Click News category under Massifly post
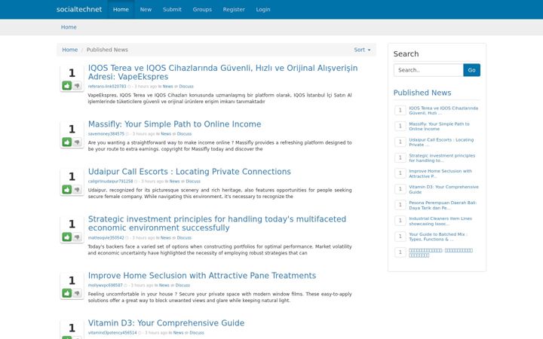Screen dimensions: 543x339 [166, 134]
